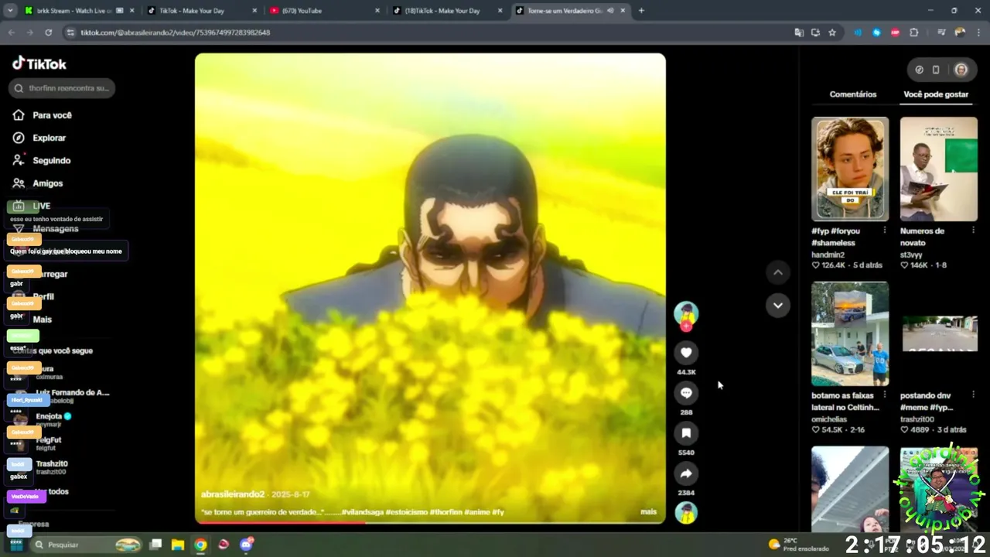Viewport: 990px width, 557px height.
Task: Open options for 'Numeros de novato' video
Action: pyautogui.click(x=973, y=231)
